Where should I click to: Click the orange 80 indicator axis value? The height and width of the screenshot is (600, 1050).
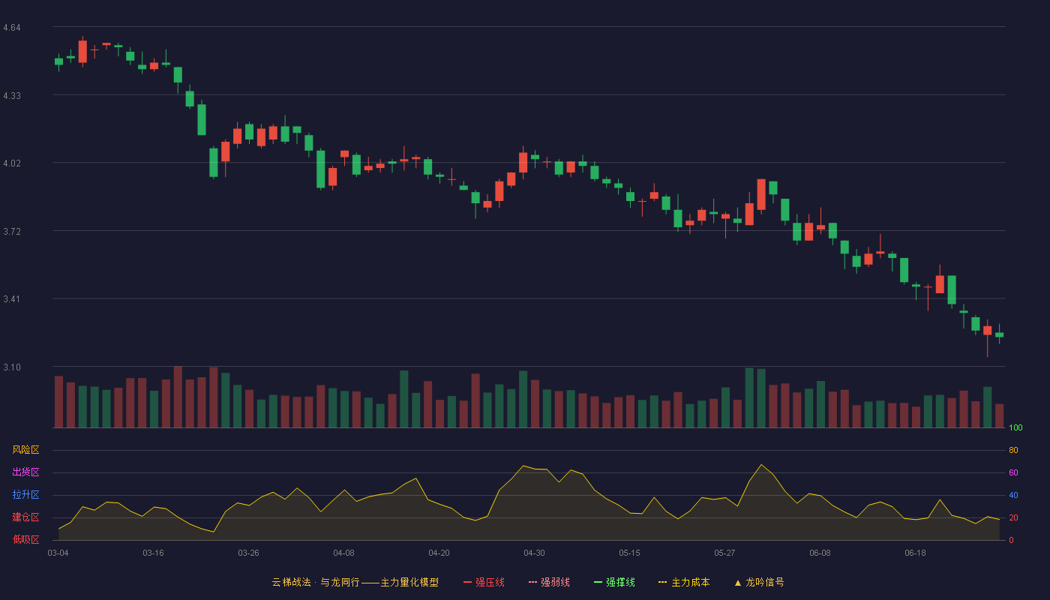point(1013,450)
